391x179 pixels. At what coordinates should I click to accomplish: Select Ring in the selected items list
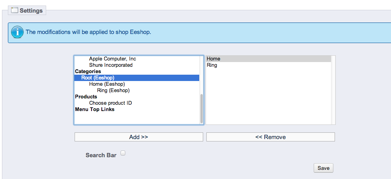[x=212, y=65]
